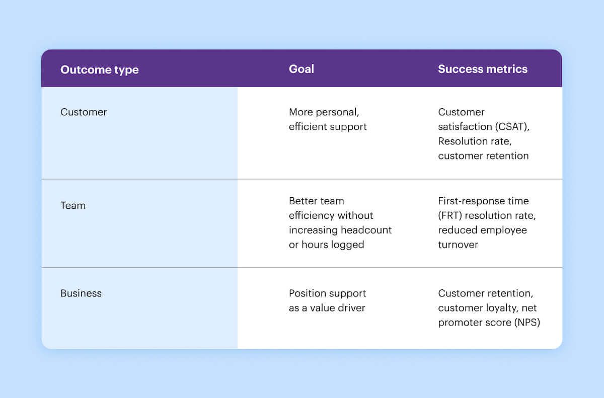This screenshot has width=604, height=398.
Task: Click the Outcome type column header
Action: (99, 69)
